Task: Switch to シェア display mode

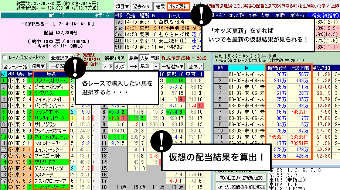Action: click(x=107, y=66)
